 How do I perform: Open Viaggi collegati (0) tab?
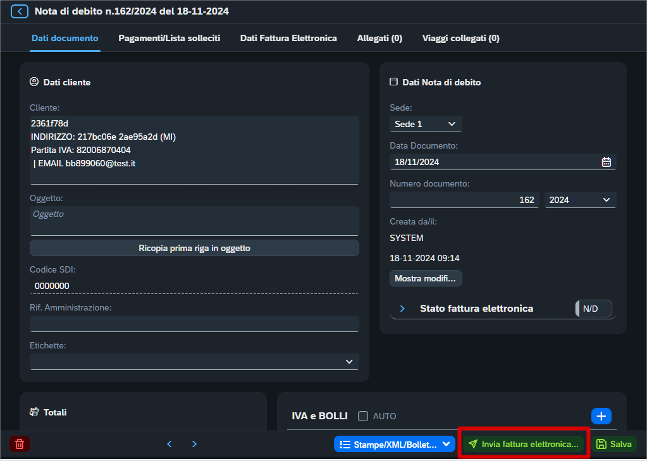point(461,39)
